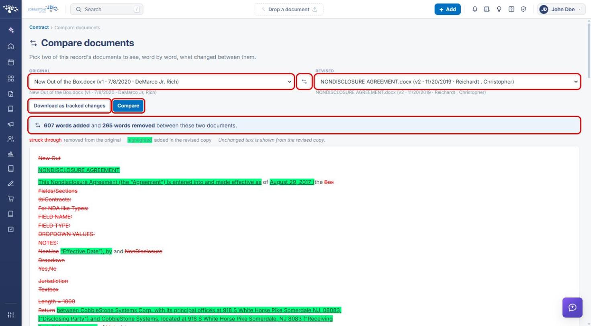The image size is (591, 326).
Task: Open the dashboard grid icon in sidebar
Action: tap(11, 78)
